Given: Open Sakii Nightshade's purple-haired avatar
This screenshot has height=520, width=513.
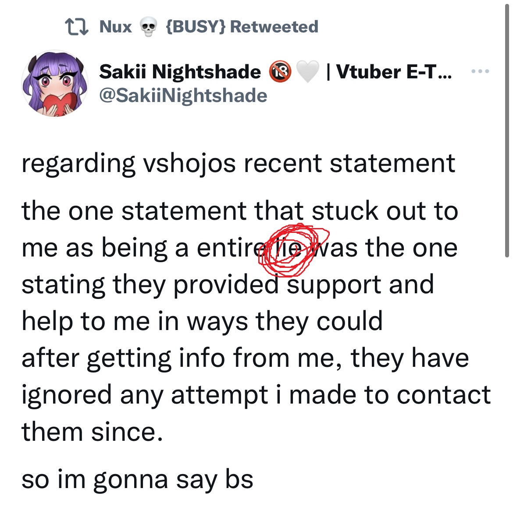Looking at the screenshot, I should (55, 83).
